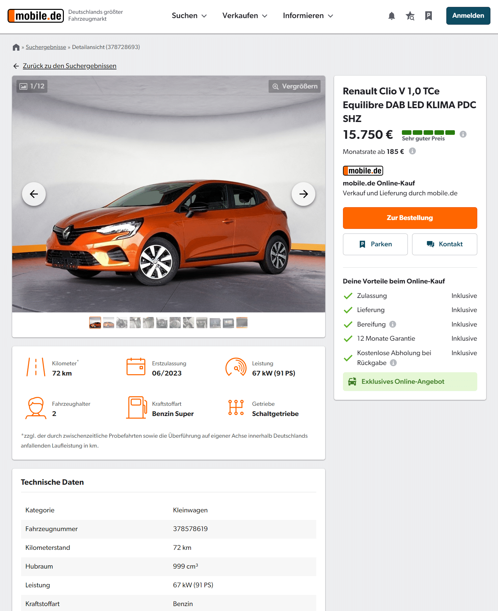Click the 1/12 image counter badge
Screen dimensions: 498x611
coord(32,86)
